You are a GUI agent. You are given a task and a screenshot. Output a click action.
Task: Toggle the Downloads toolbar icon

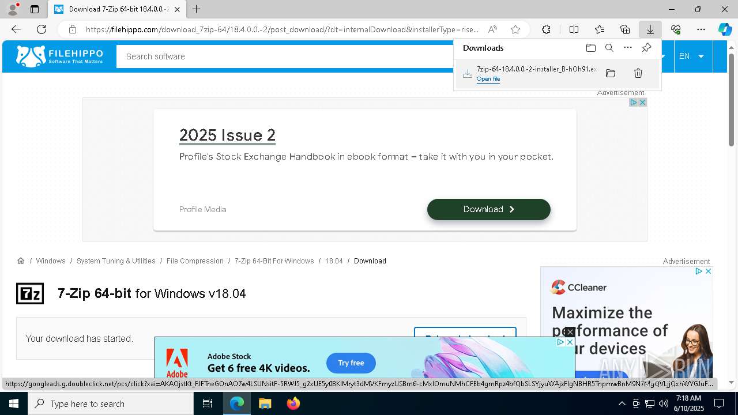(x=650, y=29)
